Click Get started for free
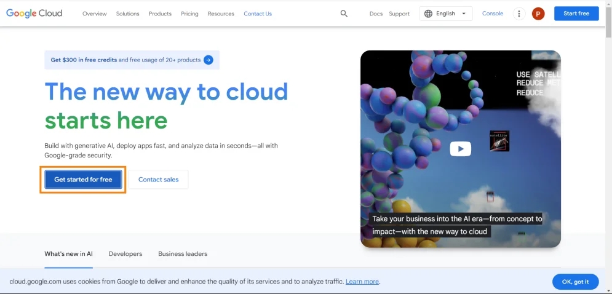612x294 pixels. (83, 180)
